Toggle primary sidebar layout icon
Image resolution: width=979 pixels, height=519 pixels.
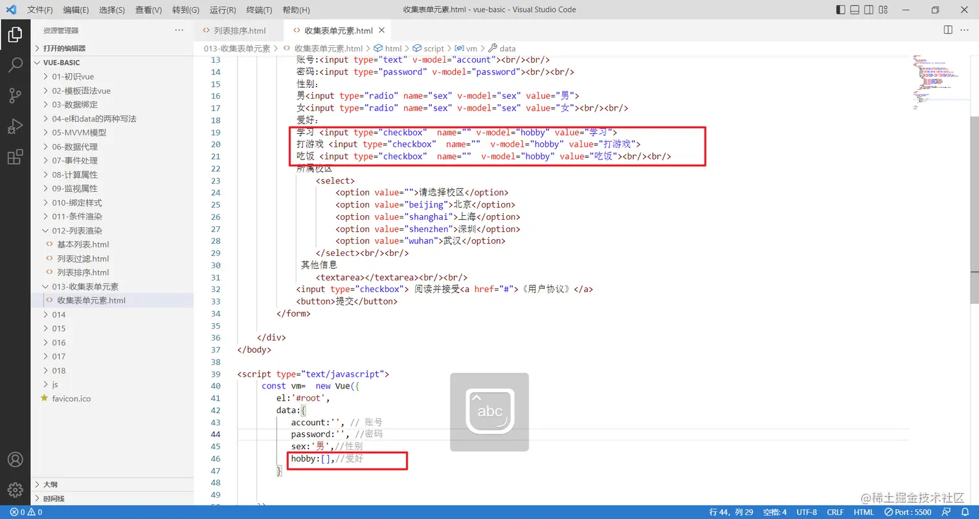[840, 10]
